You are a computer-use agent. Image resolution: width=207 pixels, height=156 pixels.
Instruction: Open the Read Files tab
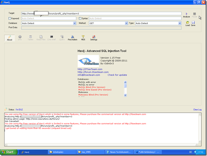41,38
